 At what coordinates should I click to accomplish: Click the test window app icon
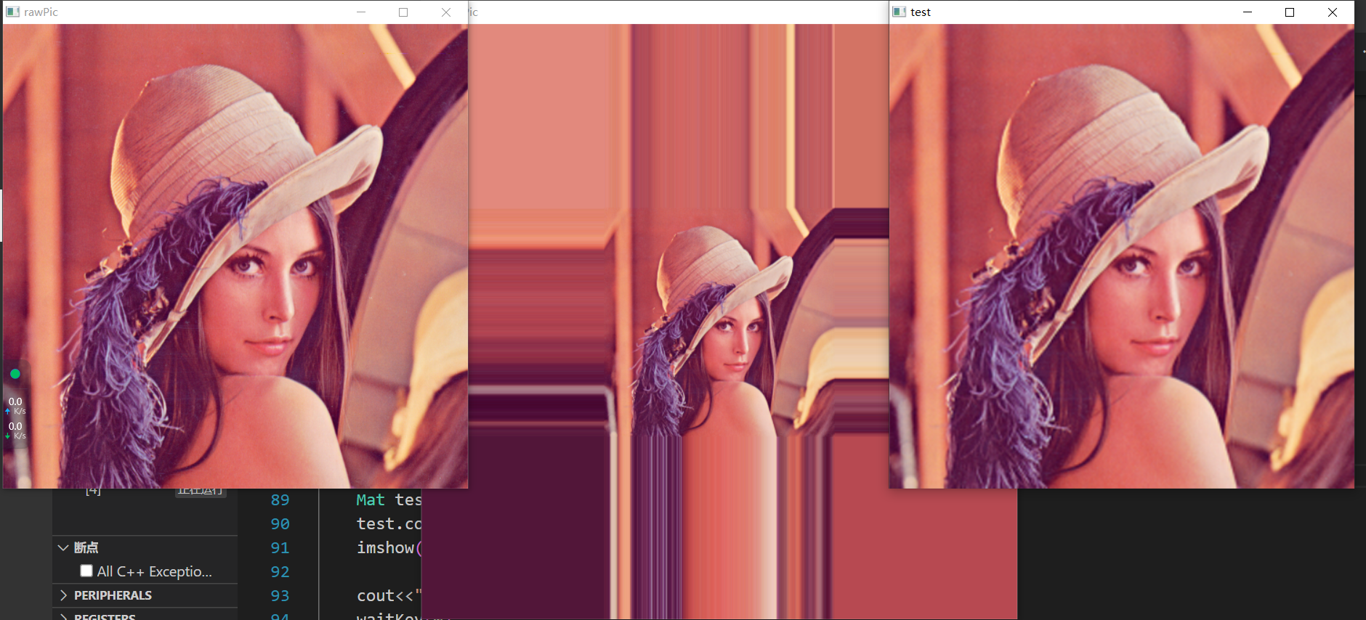(900, 12)
